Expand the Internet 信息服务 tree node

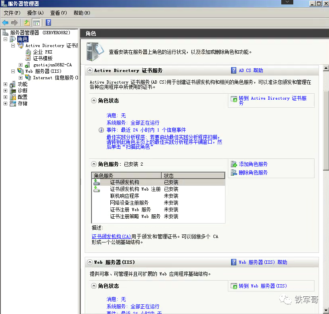tap(20, 78)
